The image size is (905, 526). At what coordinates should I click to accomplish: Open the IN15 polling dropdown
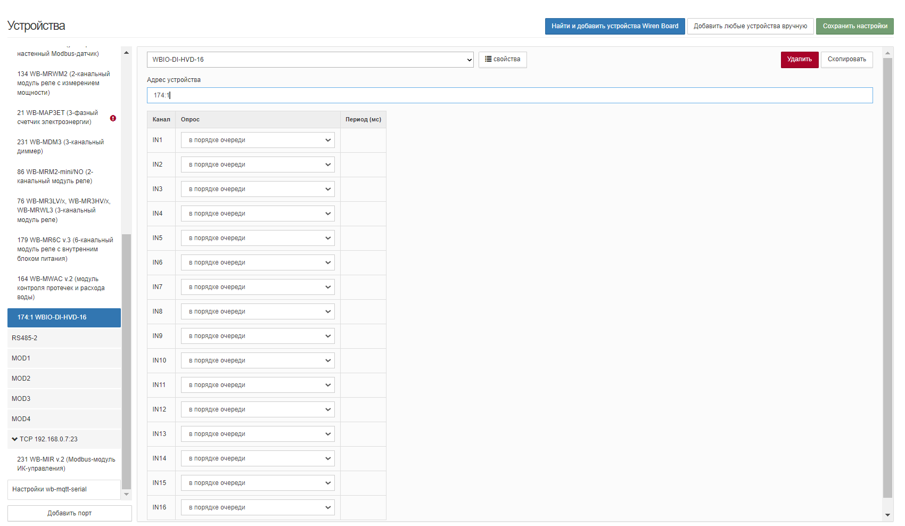[258, 483]
